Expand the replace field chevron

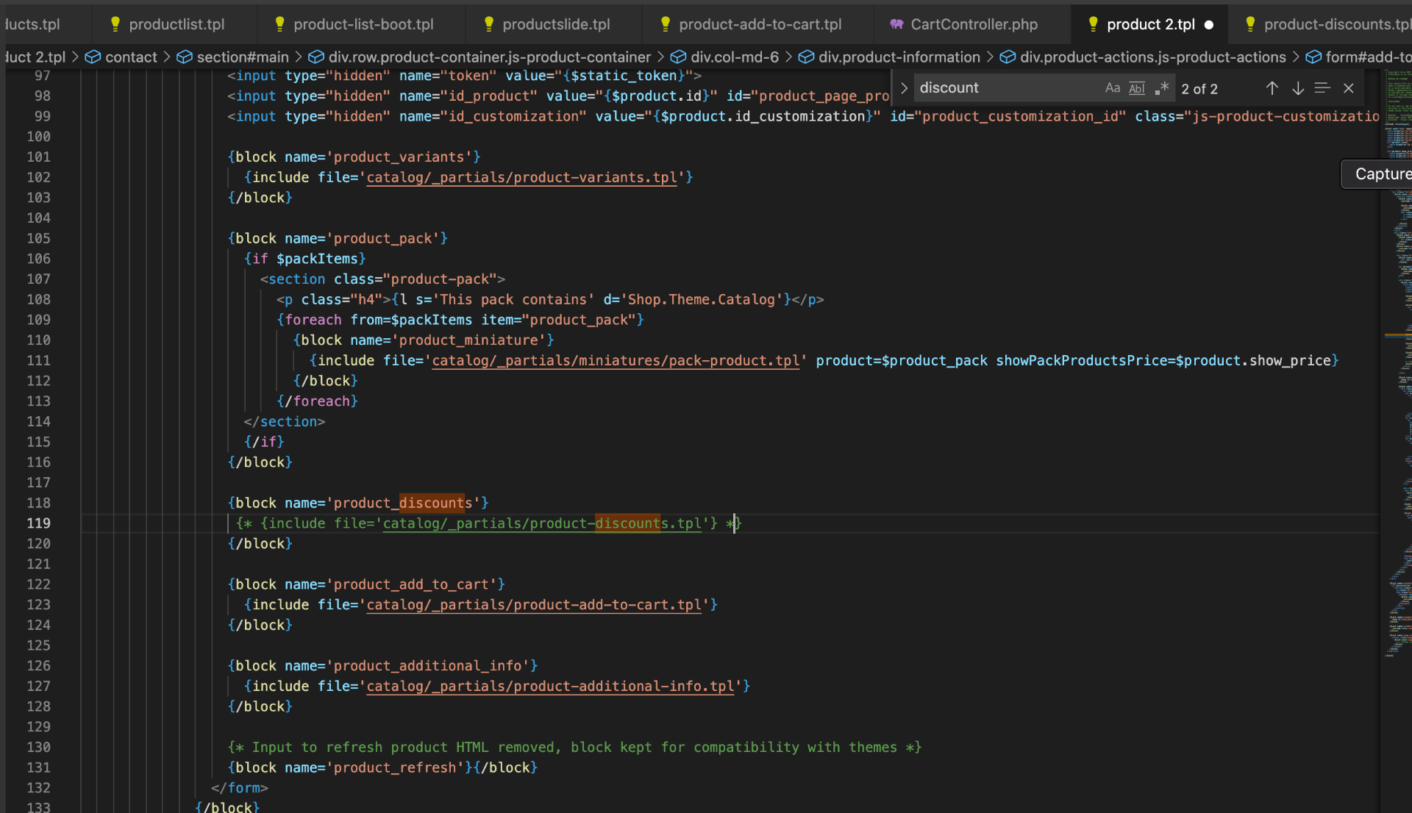coord(904,88)
